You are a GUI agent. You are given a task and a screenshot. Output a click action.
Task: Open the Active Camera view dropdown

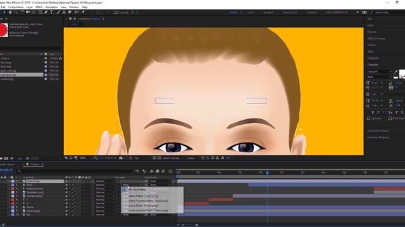coord(173,158)
